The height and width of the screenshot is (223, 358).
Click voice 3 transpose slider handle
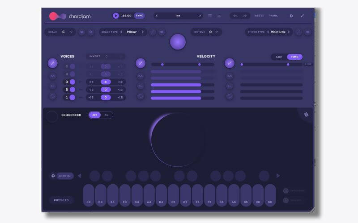[x=106, y=82]
